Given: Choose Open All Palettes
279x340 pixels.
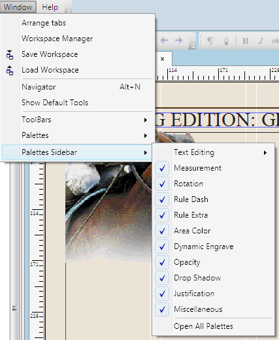Looking at the screenshot, I should point(203,326).
